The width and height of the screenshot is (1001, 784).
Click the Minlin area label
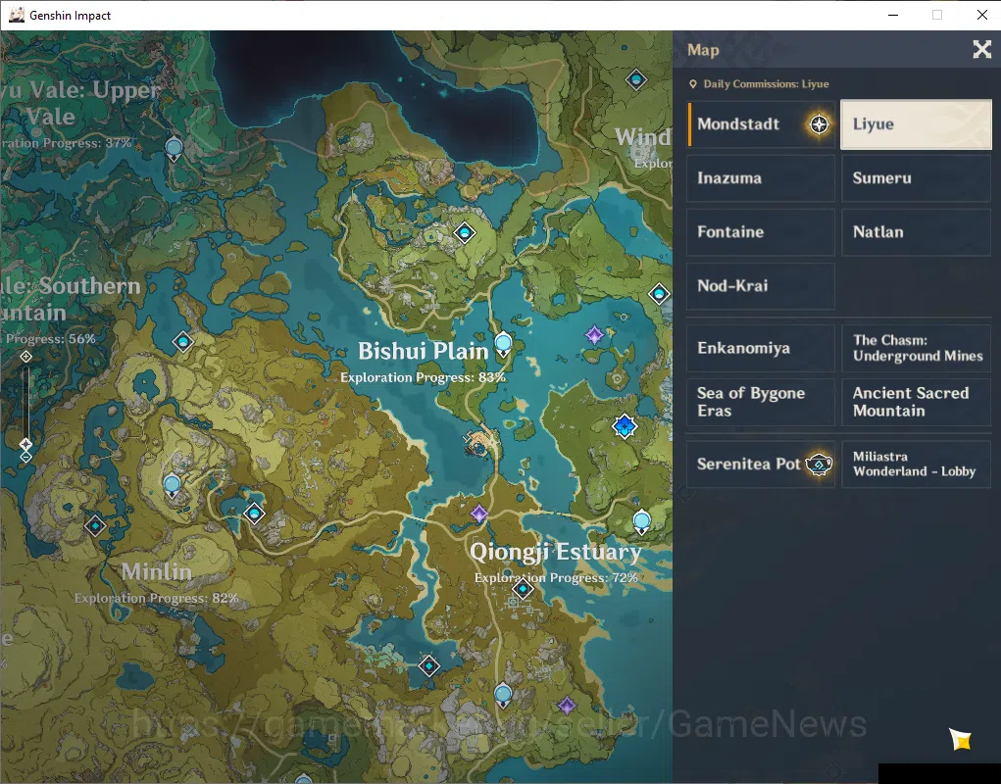coord(157,571)
